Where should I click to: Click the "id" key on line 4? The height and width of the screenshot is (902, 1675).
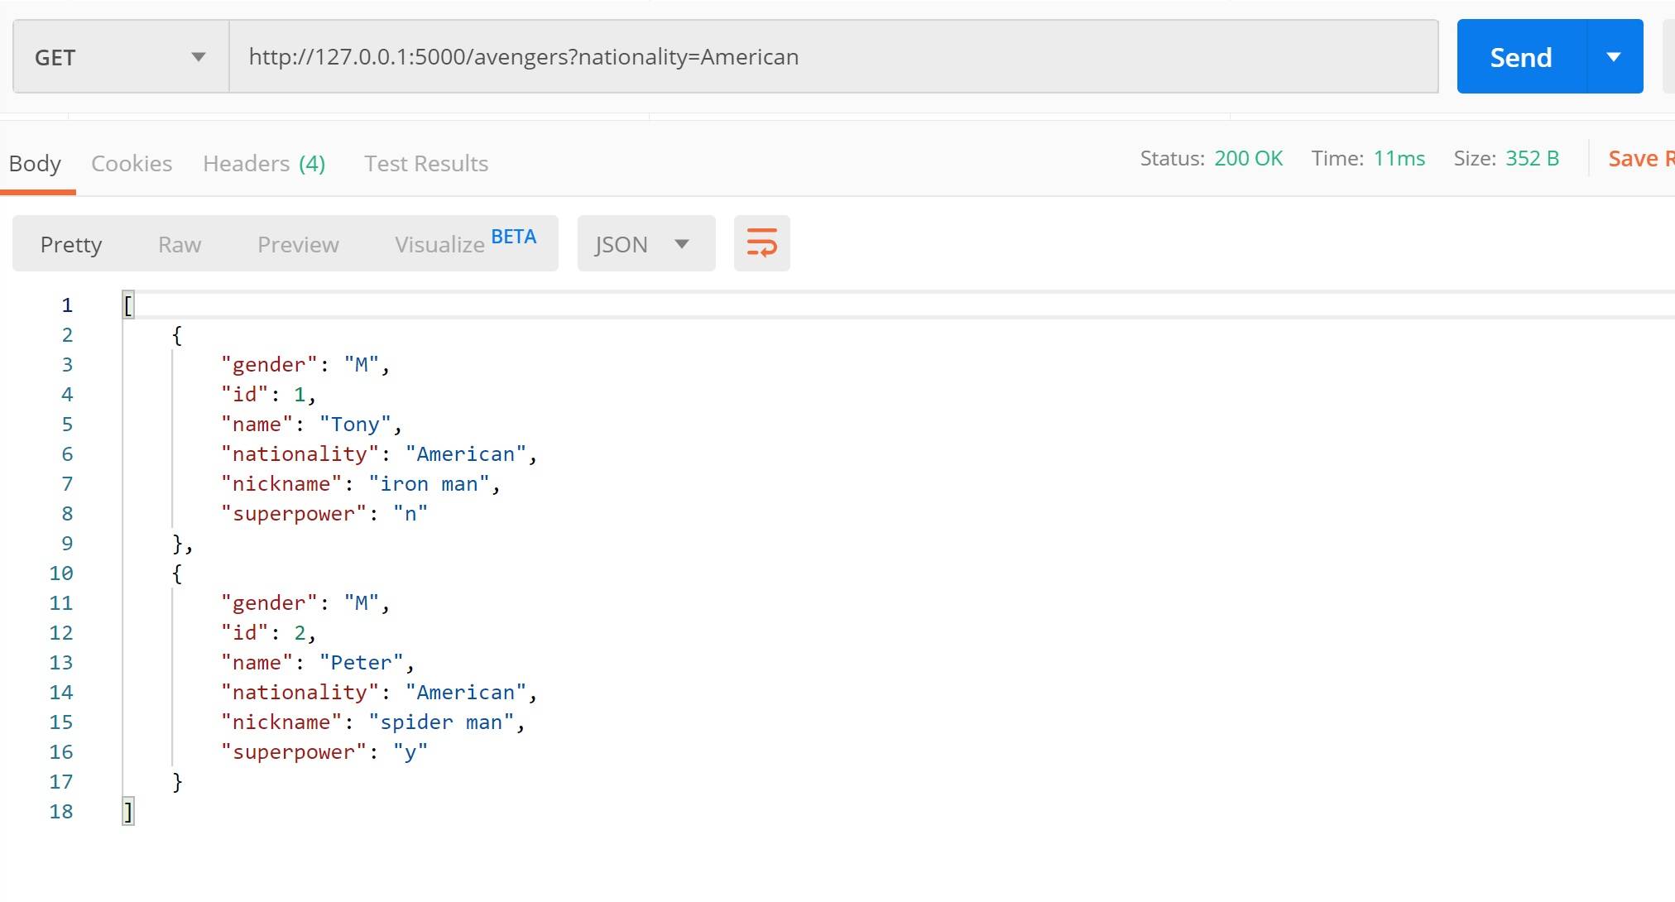click(x=245, y=395)
